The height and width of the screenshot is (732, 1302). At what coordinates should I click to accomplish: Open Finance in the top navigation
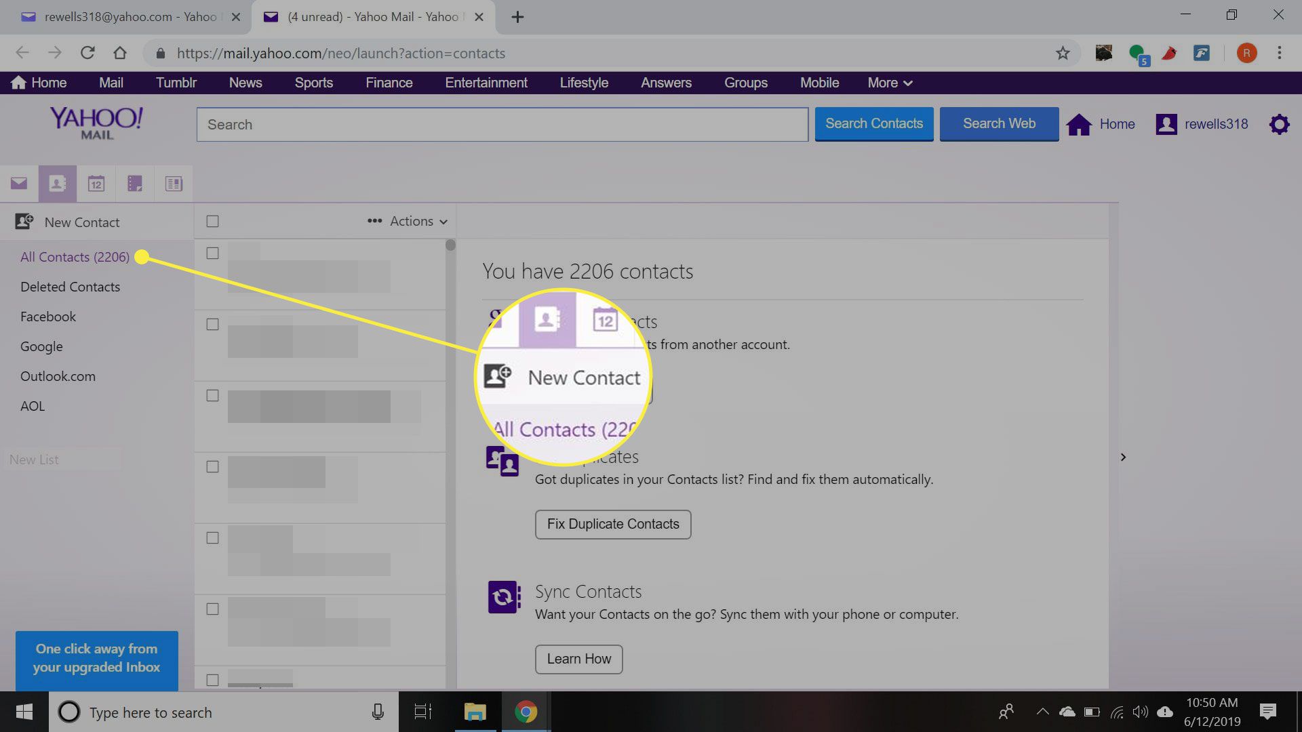(389, 83)
